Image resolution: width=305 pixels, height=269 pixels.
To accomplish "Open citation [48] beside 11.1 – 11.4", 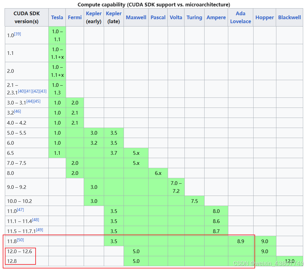I will 36,220.
